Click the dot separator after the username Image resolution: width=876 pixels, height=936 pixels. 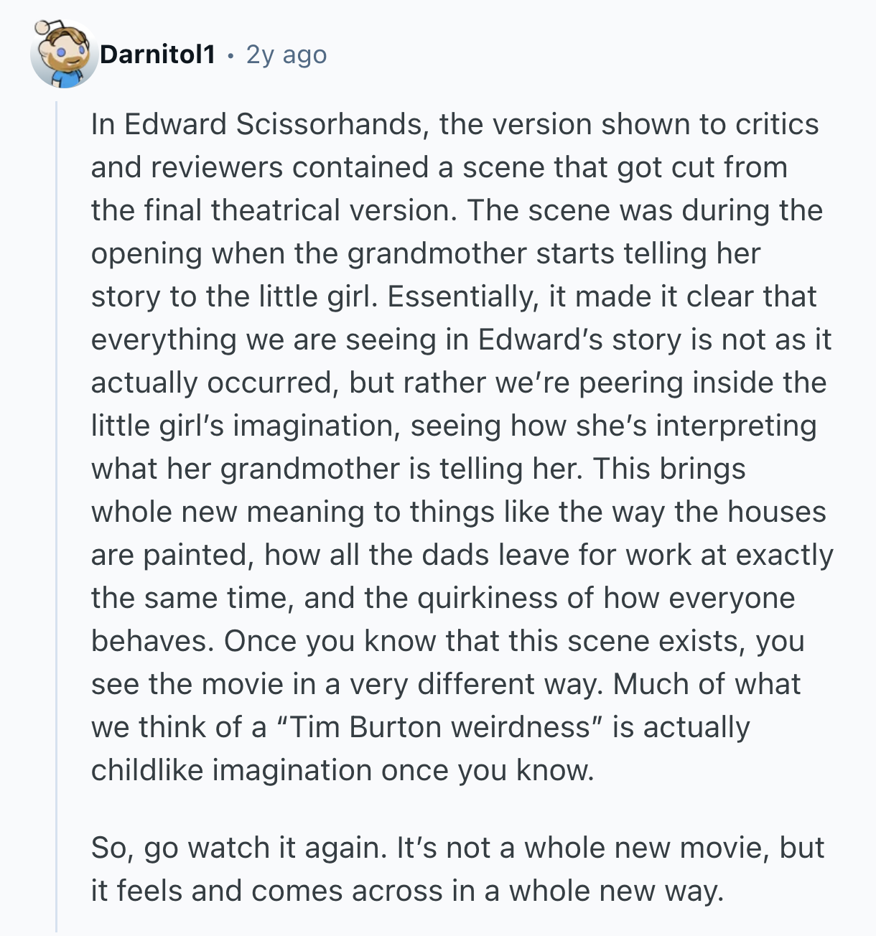(x=230, y=55)
